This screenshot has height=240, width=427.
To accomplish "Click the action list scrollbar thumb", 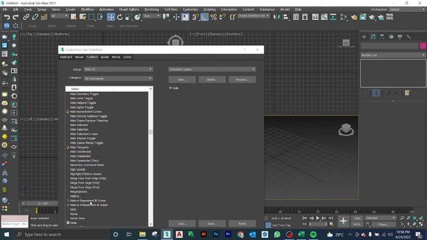I will click(151, 132).
